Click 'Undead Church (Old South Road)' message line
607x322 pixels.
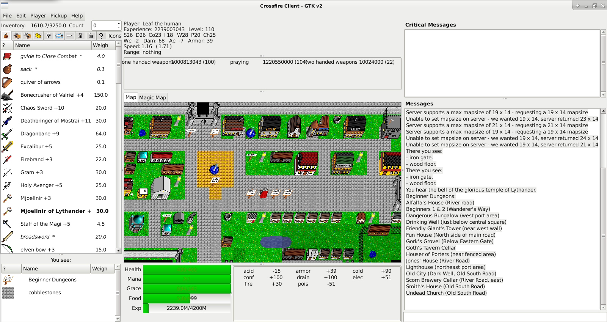coord(446,293)
